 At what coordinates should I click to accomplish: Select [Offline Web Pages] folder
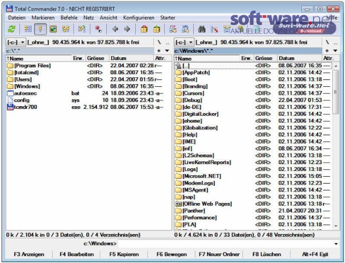[253, 204]
